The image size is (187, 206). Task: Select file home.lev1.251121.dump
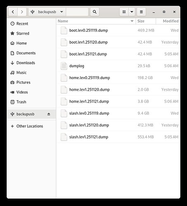coord(118,101)
